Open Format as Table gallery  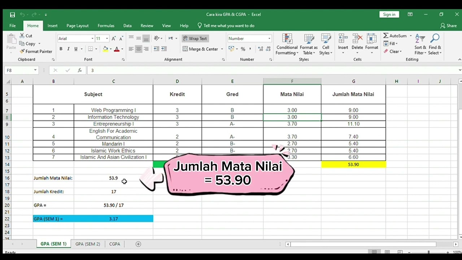pos(309,44)
